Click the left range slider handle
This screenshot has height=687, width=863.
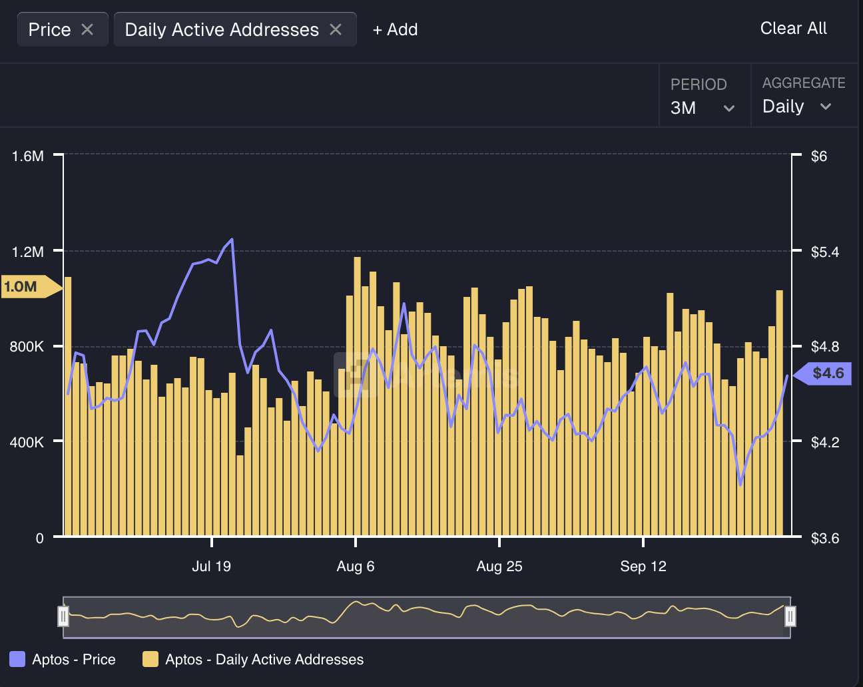(x=63, y=616)
